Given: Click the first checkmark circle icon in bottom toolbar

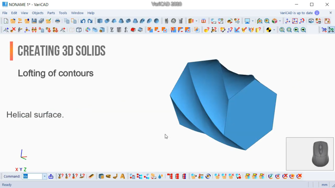Looking at the screenshot, I should pyautogui.click(x=271, y=176).
